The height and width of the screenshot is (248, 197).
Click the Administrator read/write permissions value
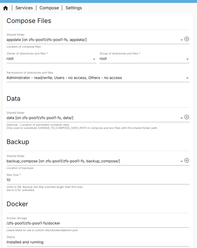[x=64, y=78]
